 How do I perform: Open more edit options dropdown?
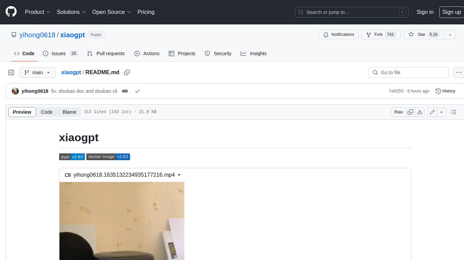point(441,112)
